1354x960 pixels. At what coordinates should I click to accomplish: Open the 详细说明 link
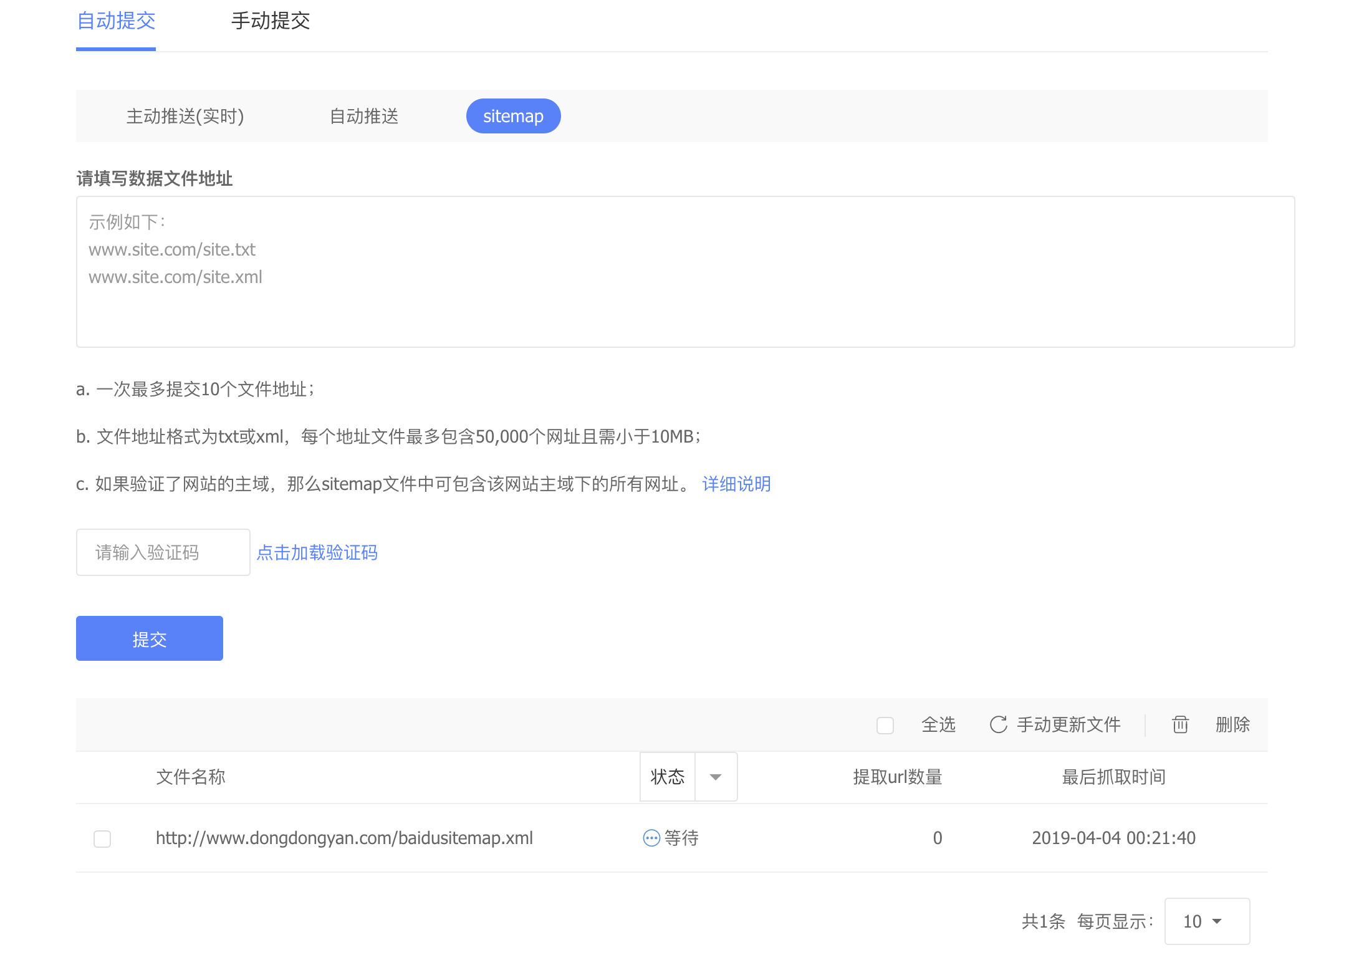click(x=736, y=484)
